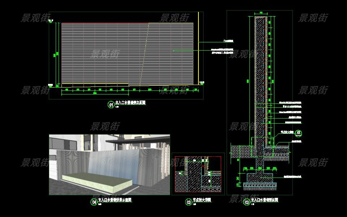Select the 节点放大详图 title label
Screen dimensions: 347x217
coord(202,200)
